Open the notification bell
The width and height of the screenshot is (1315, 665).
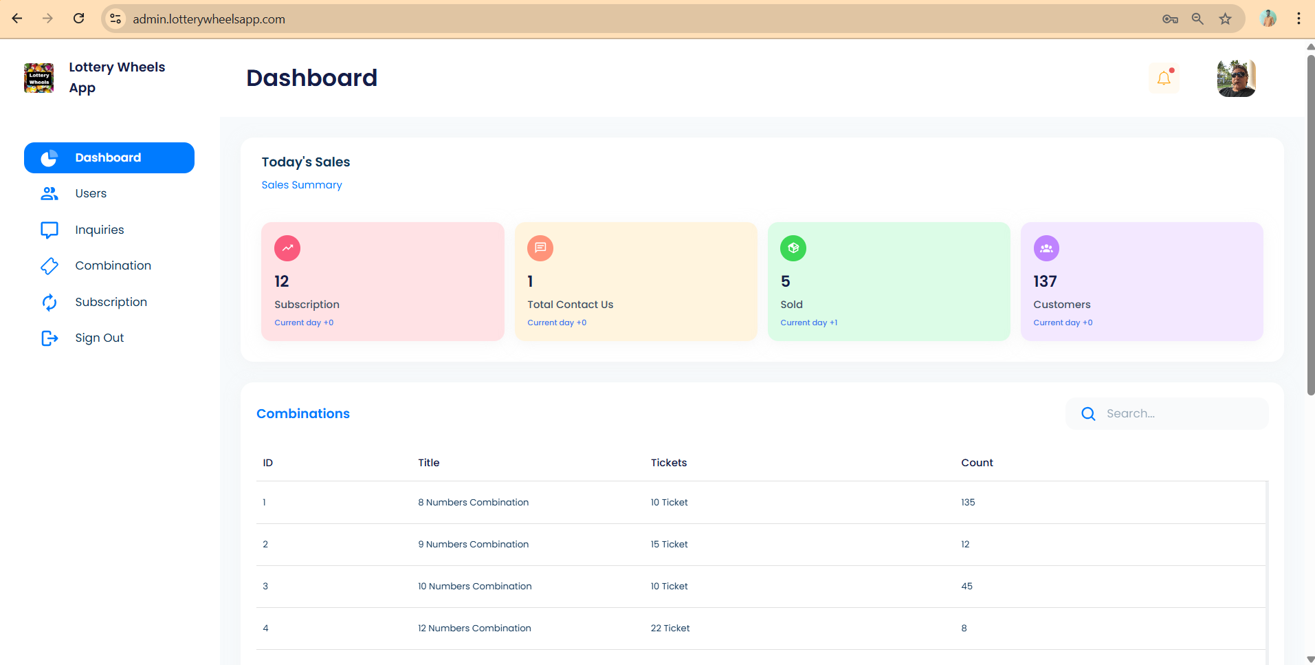(x=1164, y=78)
